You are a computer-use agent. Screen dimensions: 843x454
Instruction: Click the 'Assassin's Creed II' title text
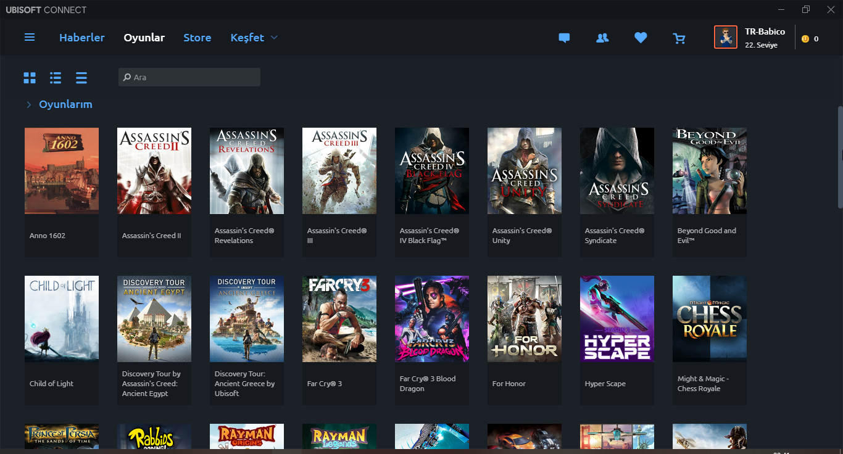tap(152, 236)
